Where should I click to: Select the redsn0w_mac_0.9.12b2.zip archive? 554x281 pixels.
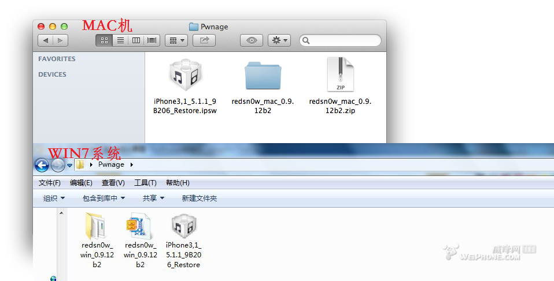(340, 75)
